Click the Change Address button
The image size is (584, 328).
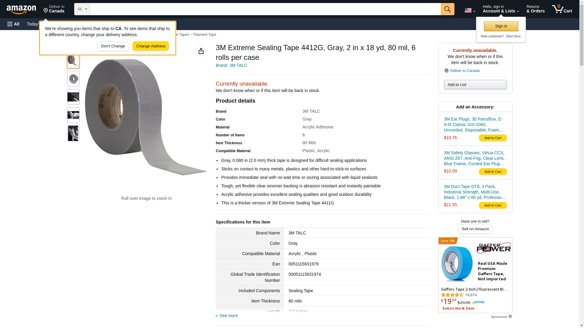coord(151,46)
